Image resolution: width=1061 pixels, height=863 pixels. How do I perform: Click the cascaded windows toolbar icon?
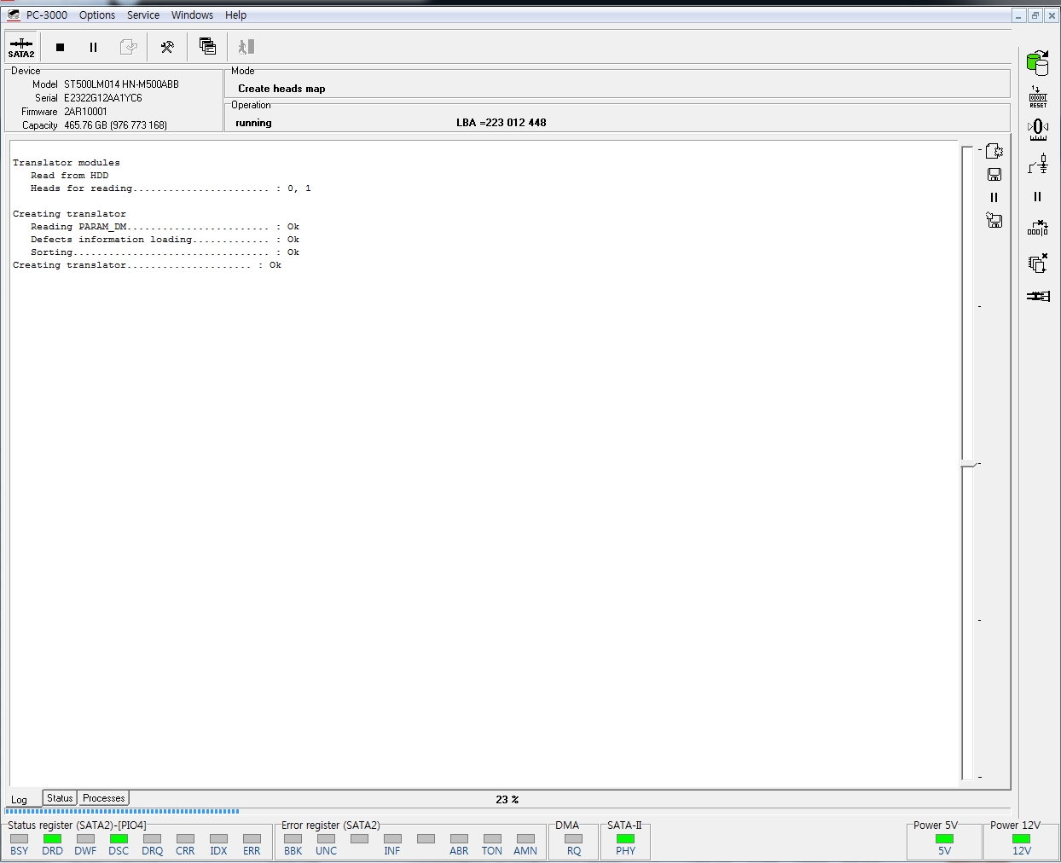coord(207,47)
